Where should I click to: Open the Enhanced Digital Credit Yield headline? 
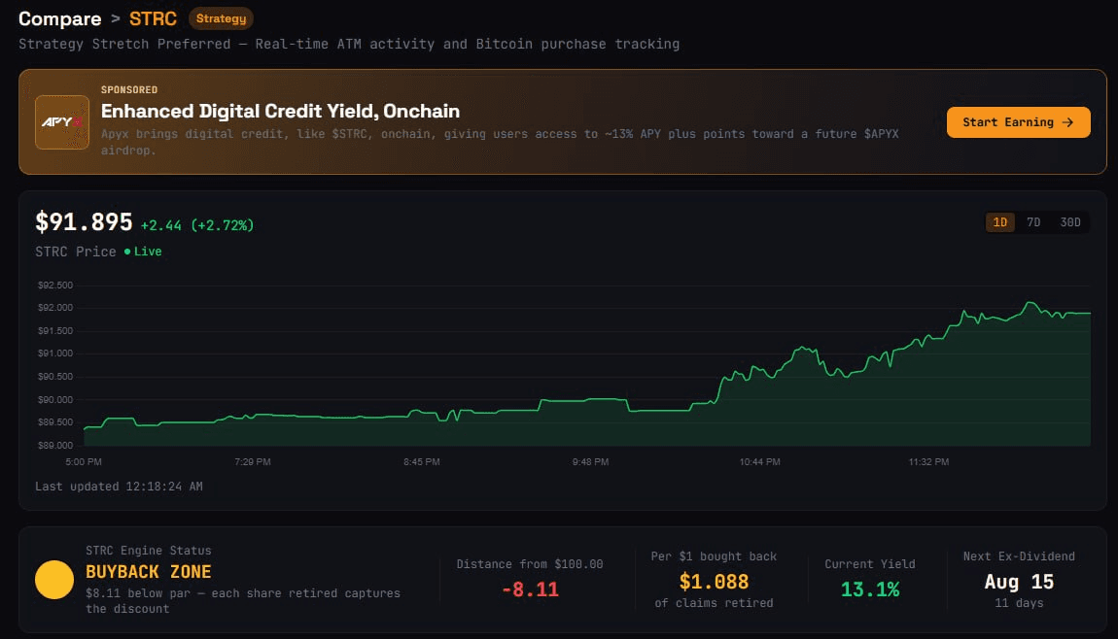[x=280, y=111]
